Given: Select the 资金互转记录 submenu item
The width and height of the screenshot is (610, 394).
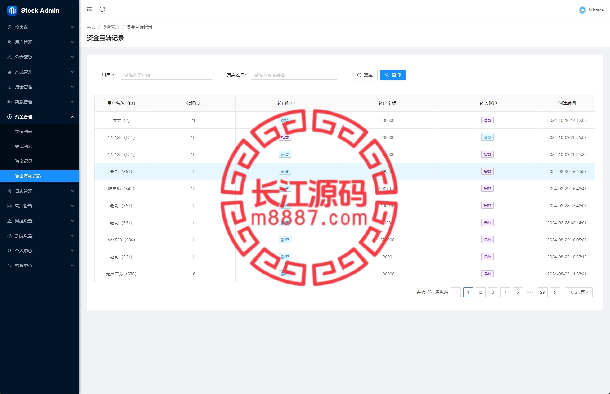Looking at the screenshot, I should coord(40,176).
